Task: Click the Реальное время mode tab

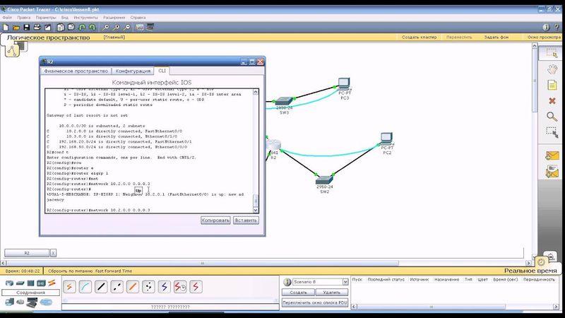Action: pos(530,271)
